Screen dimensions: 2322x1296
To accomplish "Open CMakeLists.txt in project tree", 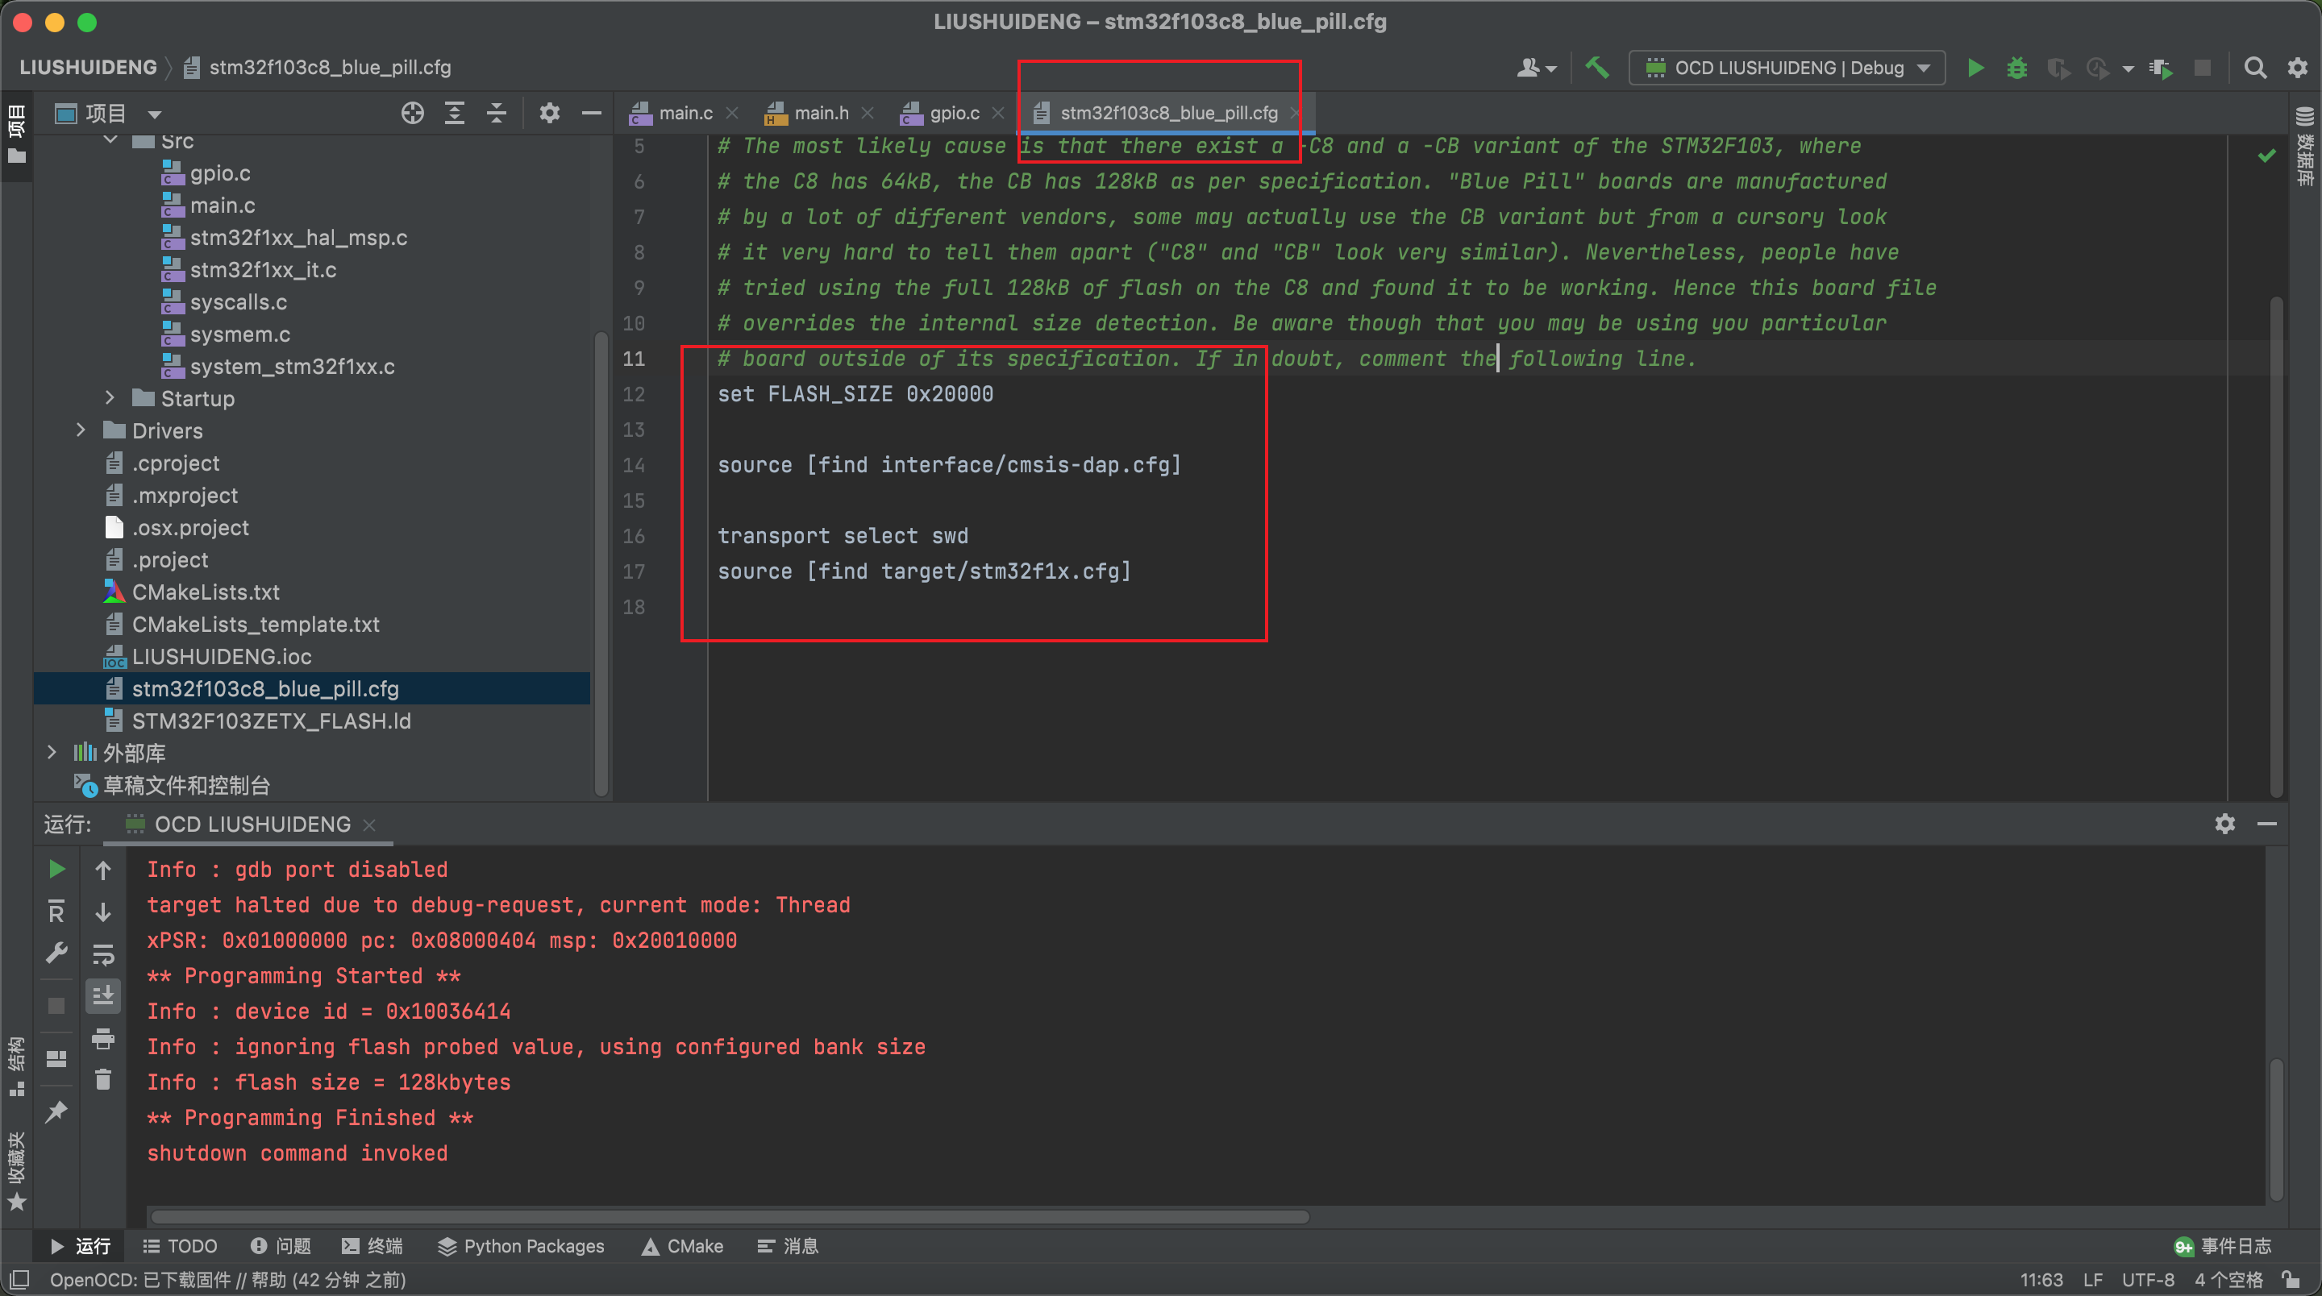I will coord(206,592).
